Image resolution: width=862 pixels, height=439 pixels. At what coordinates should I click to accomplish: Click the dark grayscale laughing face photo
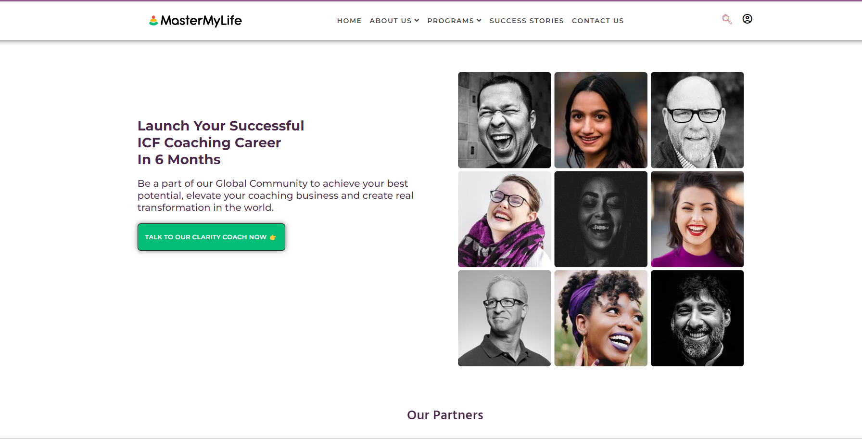[601, 219]
